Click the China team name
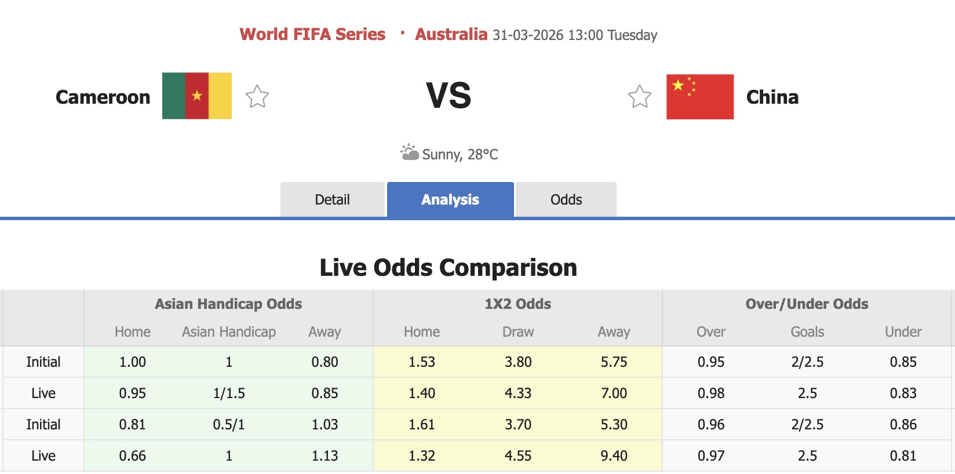Viewport: 955px width, 474px height. click(772, 97)
